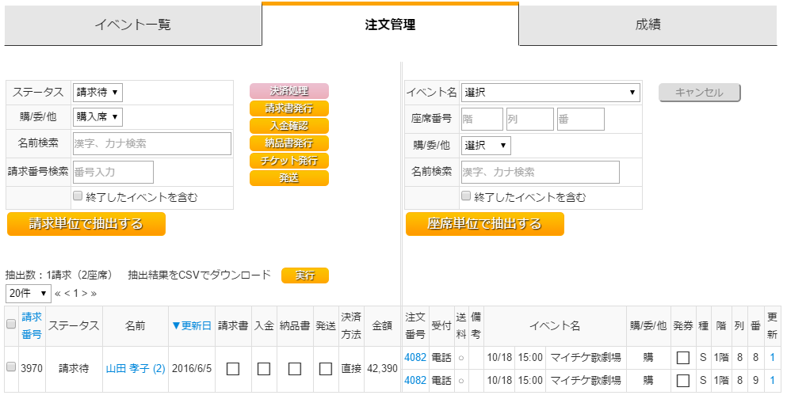Open the イベント名 選択 dropdown

tap(550, 93)
